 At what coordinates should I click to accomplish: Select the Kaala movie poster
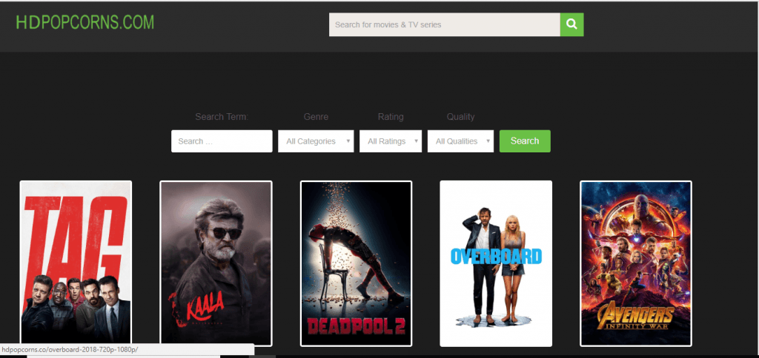point(216,263)
